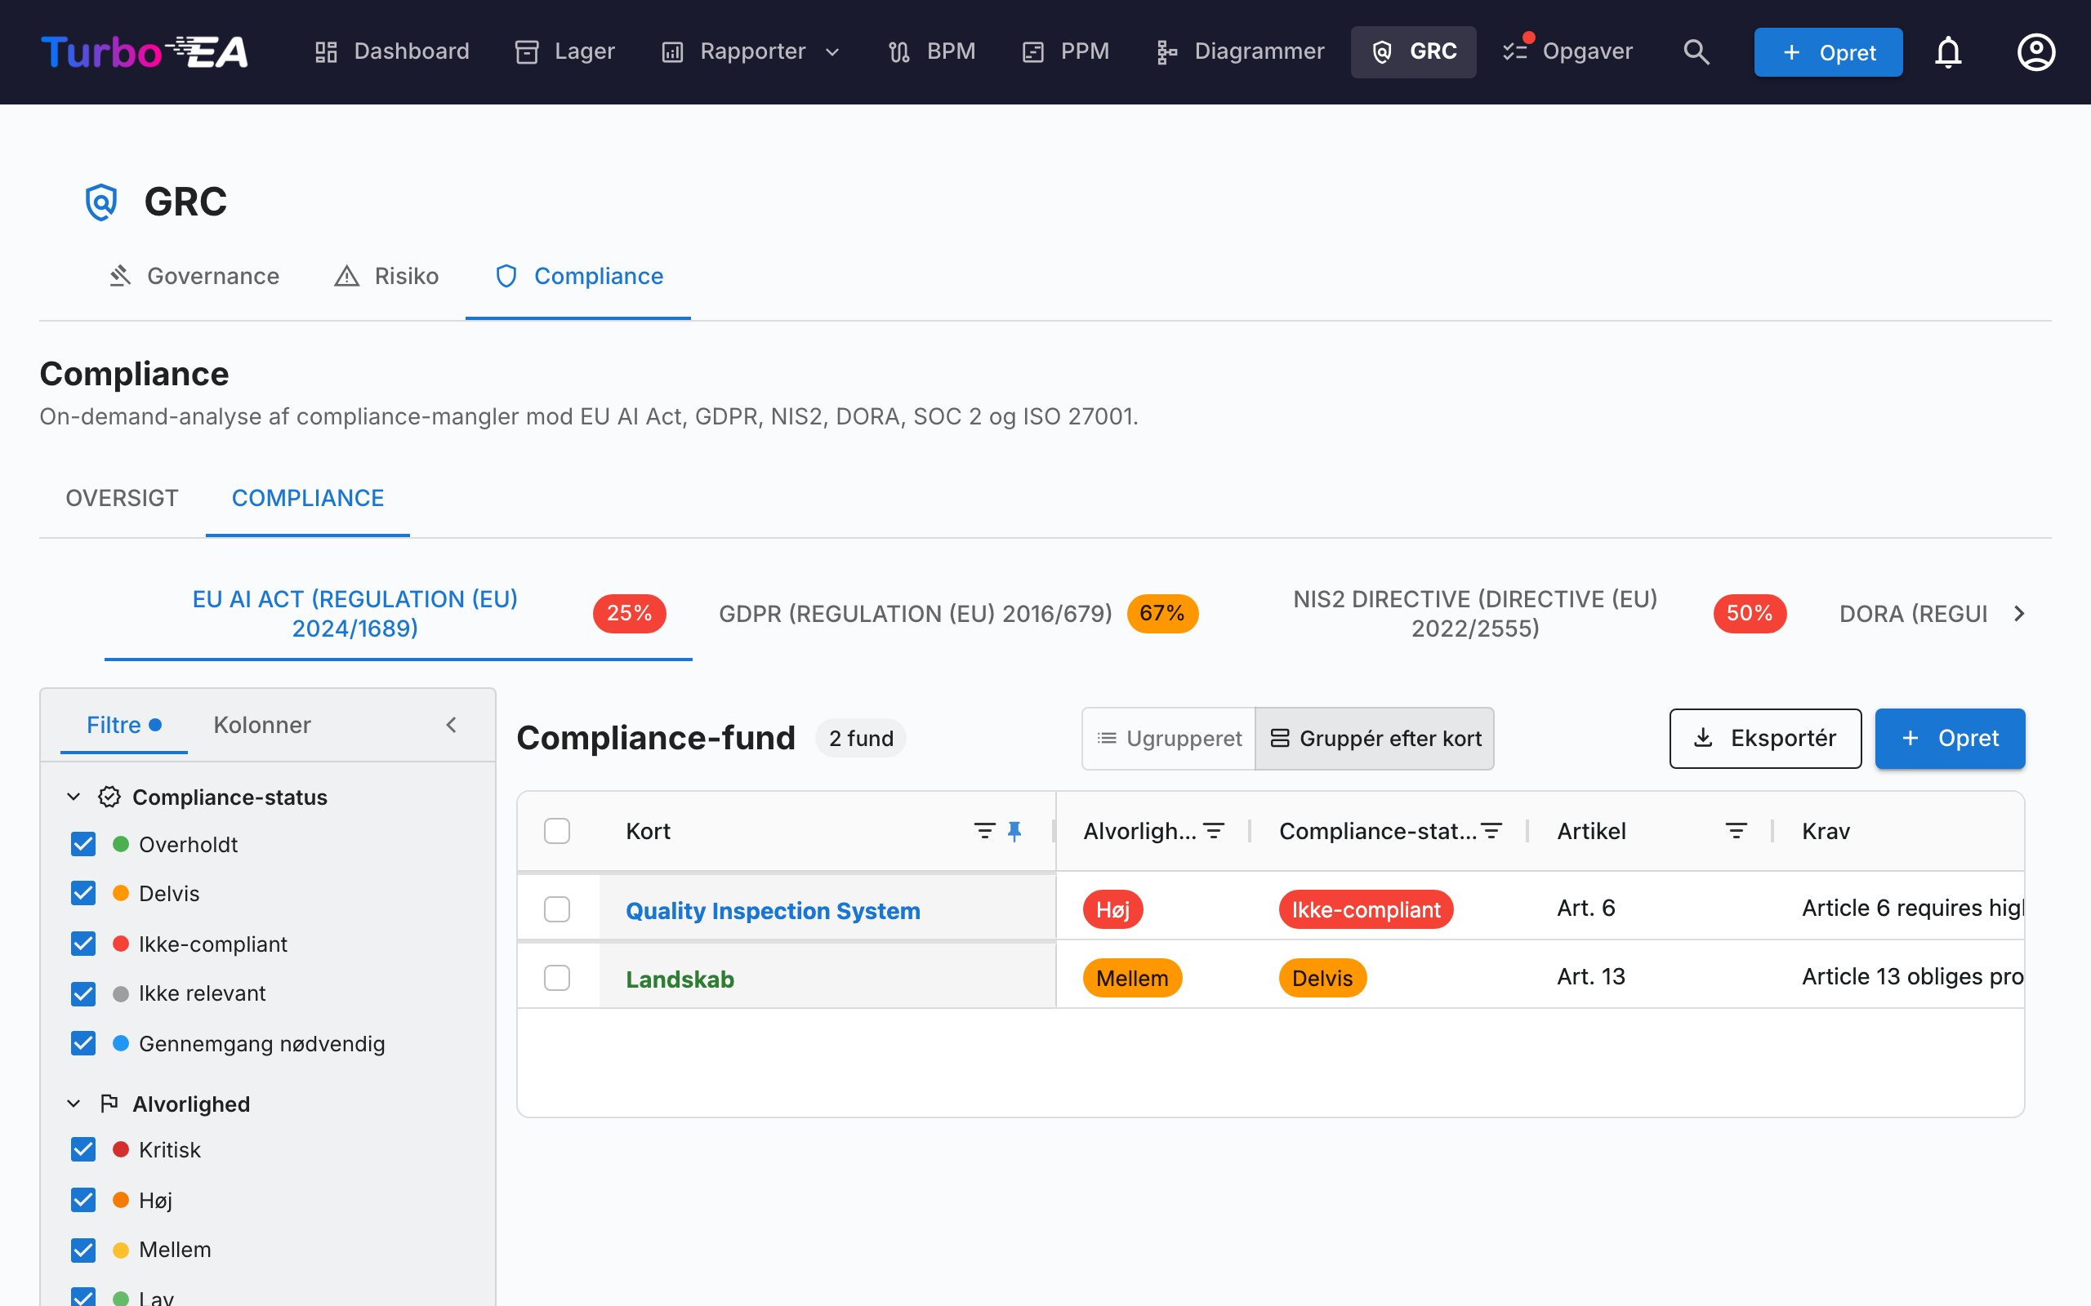Click the Rapporter chart icon
Screen dimensions: 2091x1306
coord(672,51)
